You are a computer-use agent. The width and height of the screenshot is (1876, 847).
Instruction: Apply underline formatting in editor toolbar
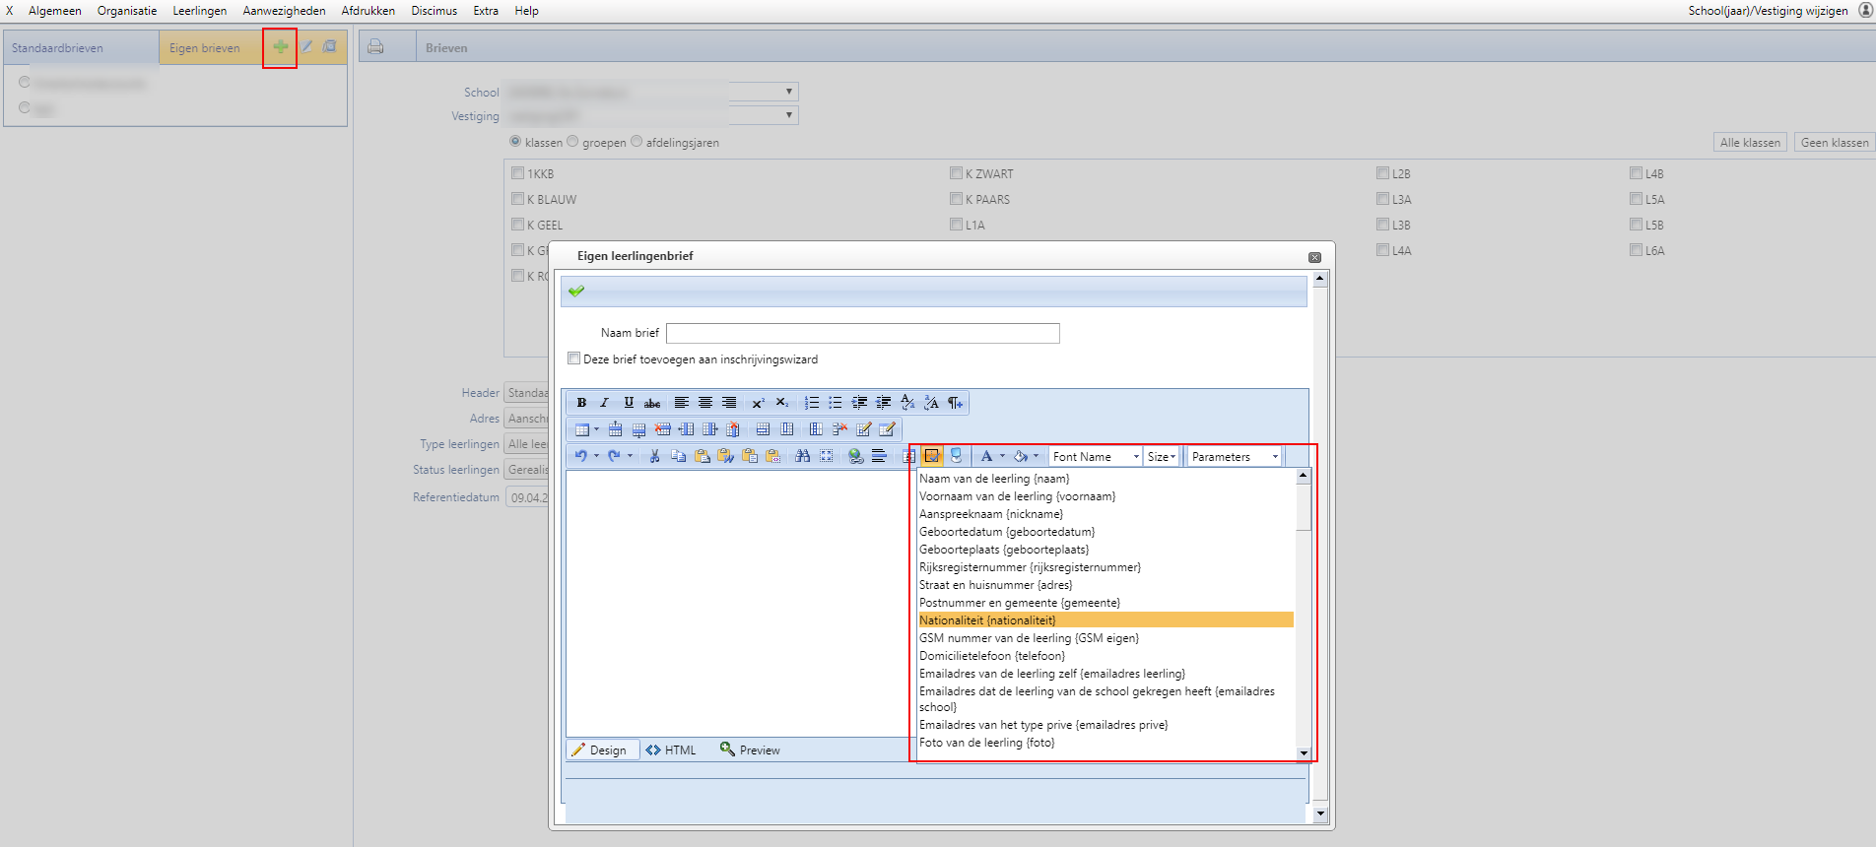(629, 403)
